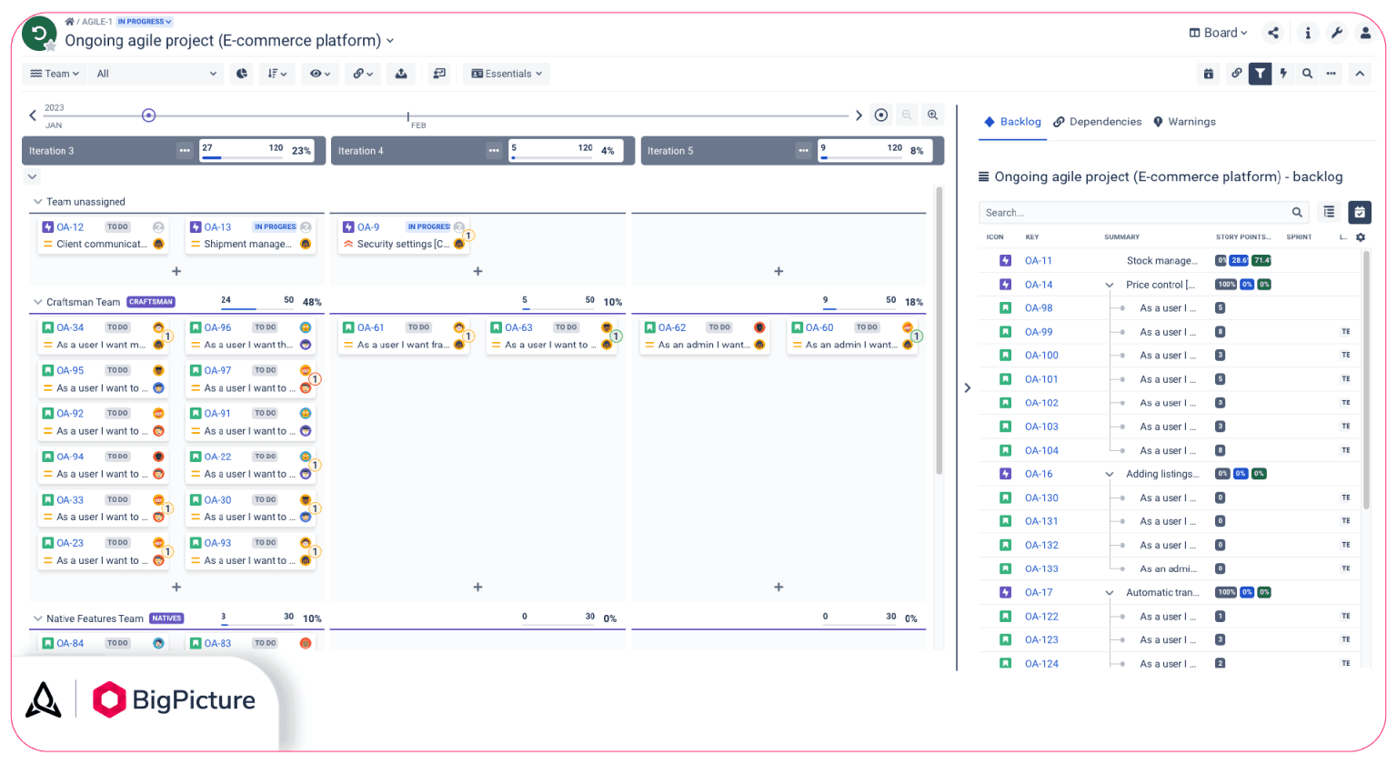1397x764 pixels.
Task: Click the filter funnel icon
Action: coord(1260,74)
